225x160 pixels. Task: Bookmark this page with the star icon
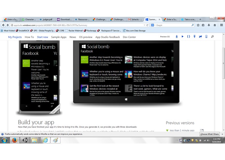[198, 25]
